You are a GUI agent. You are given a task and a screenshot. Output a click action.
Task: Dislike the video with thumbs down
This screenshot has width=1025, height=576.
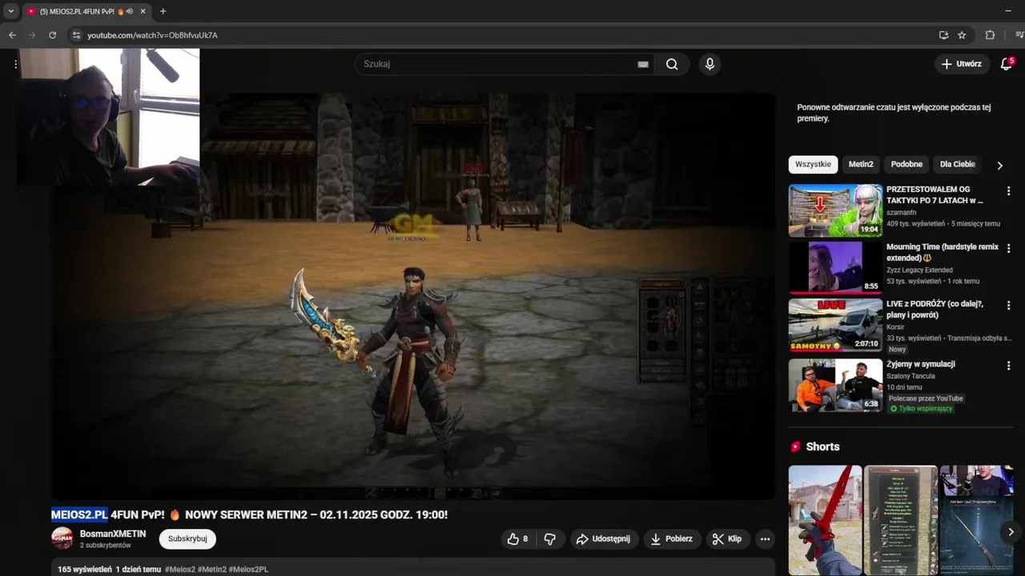pos(550,539)
